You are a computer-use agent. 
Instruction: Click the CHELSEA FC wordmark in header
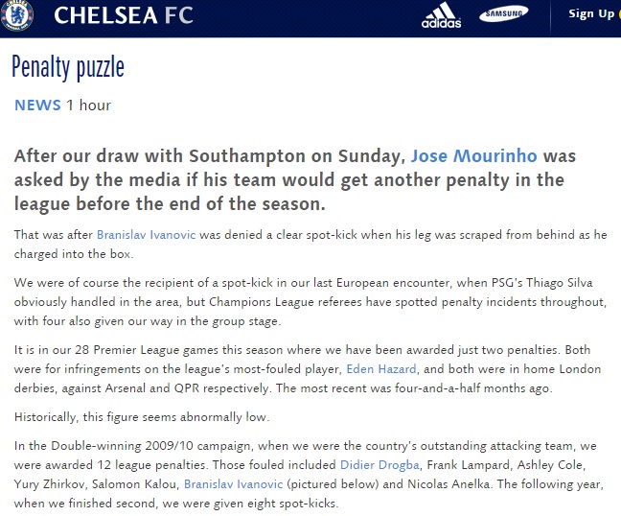tap(124, 15)
